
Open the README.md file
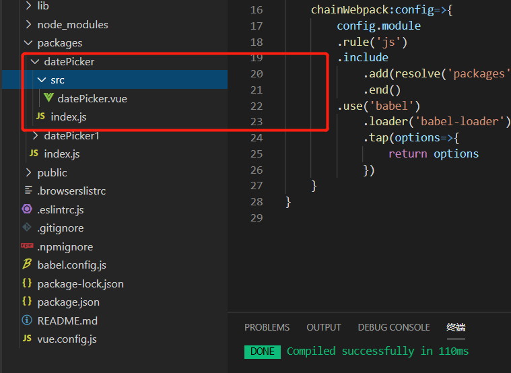pyautogui.click(x=67, y=321)
